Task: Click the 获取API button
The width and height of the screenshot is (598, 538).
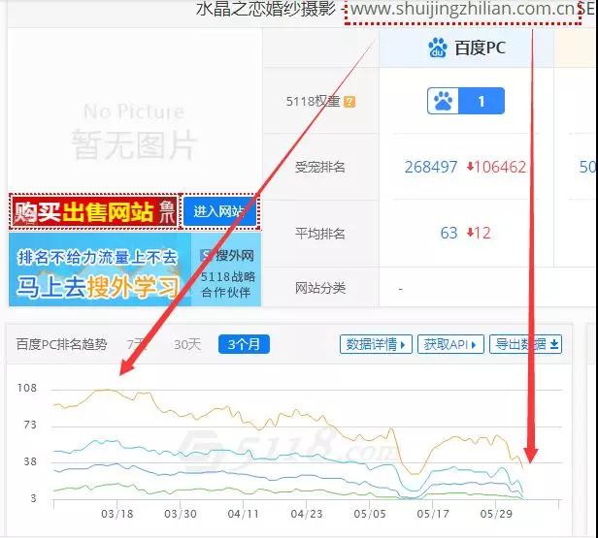Action: pyautogui.click(x=450, y=344)
